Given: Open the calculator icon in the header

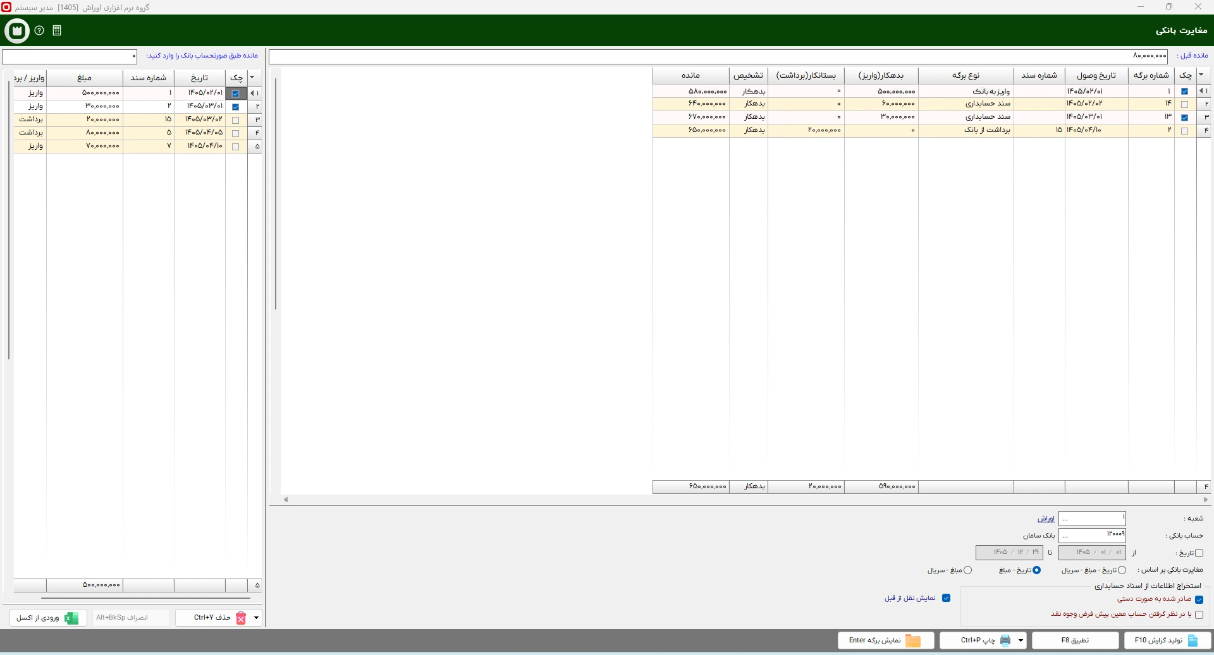Looking at the screenshot, I should [x=57, y=30].
